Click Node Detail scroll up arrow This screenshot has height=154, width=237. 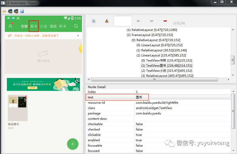[233, 91]
